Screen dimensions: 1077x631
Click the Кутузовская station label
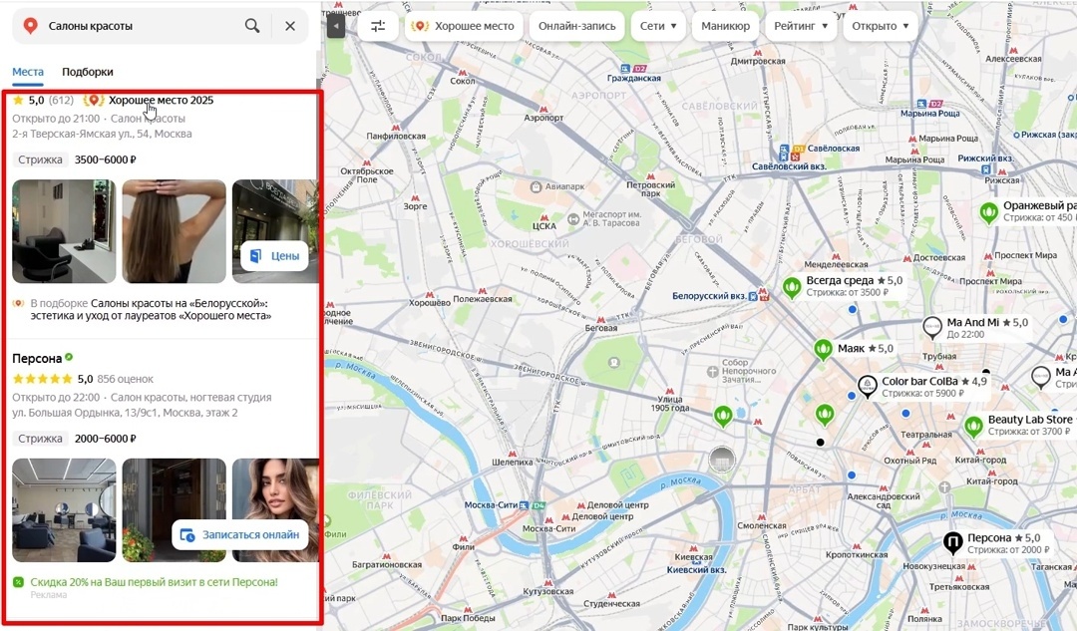click(x=548, y=591)
